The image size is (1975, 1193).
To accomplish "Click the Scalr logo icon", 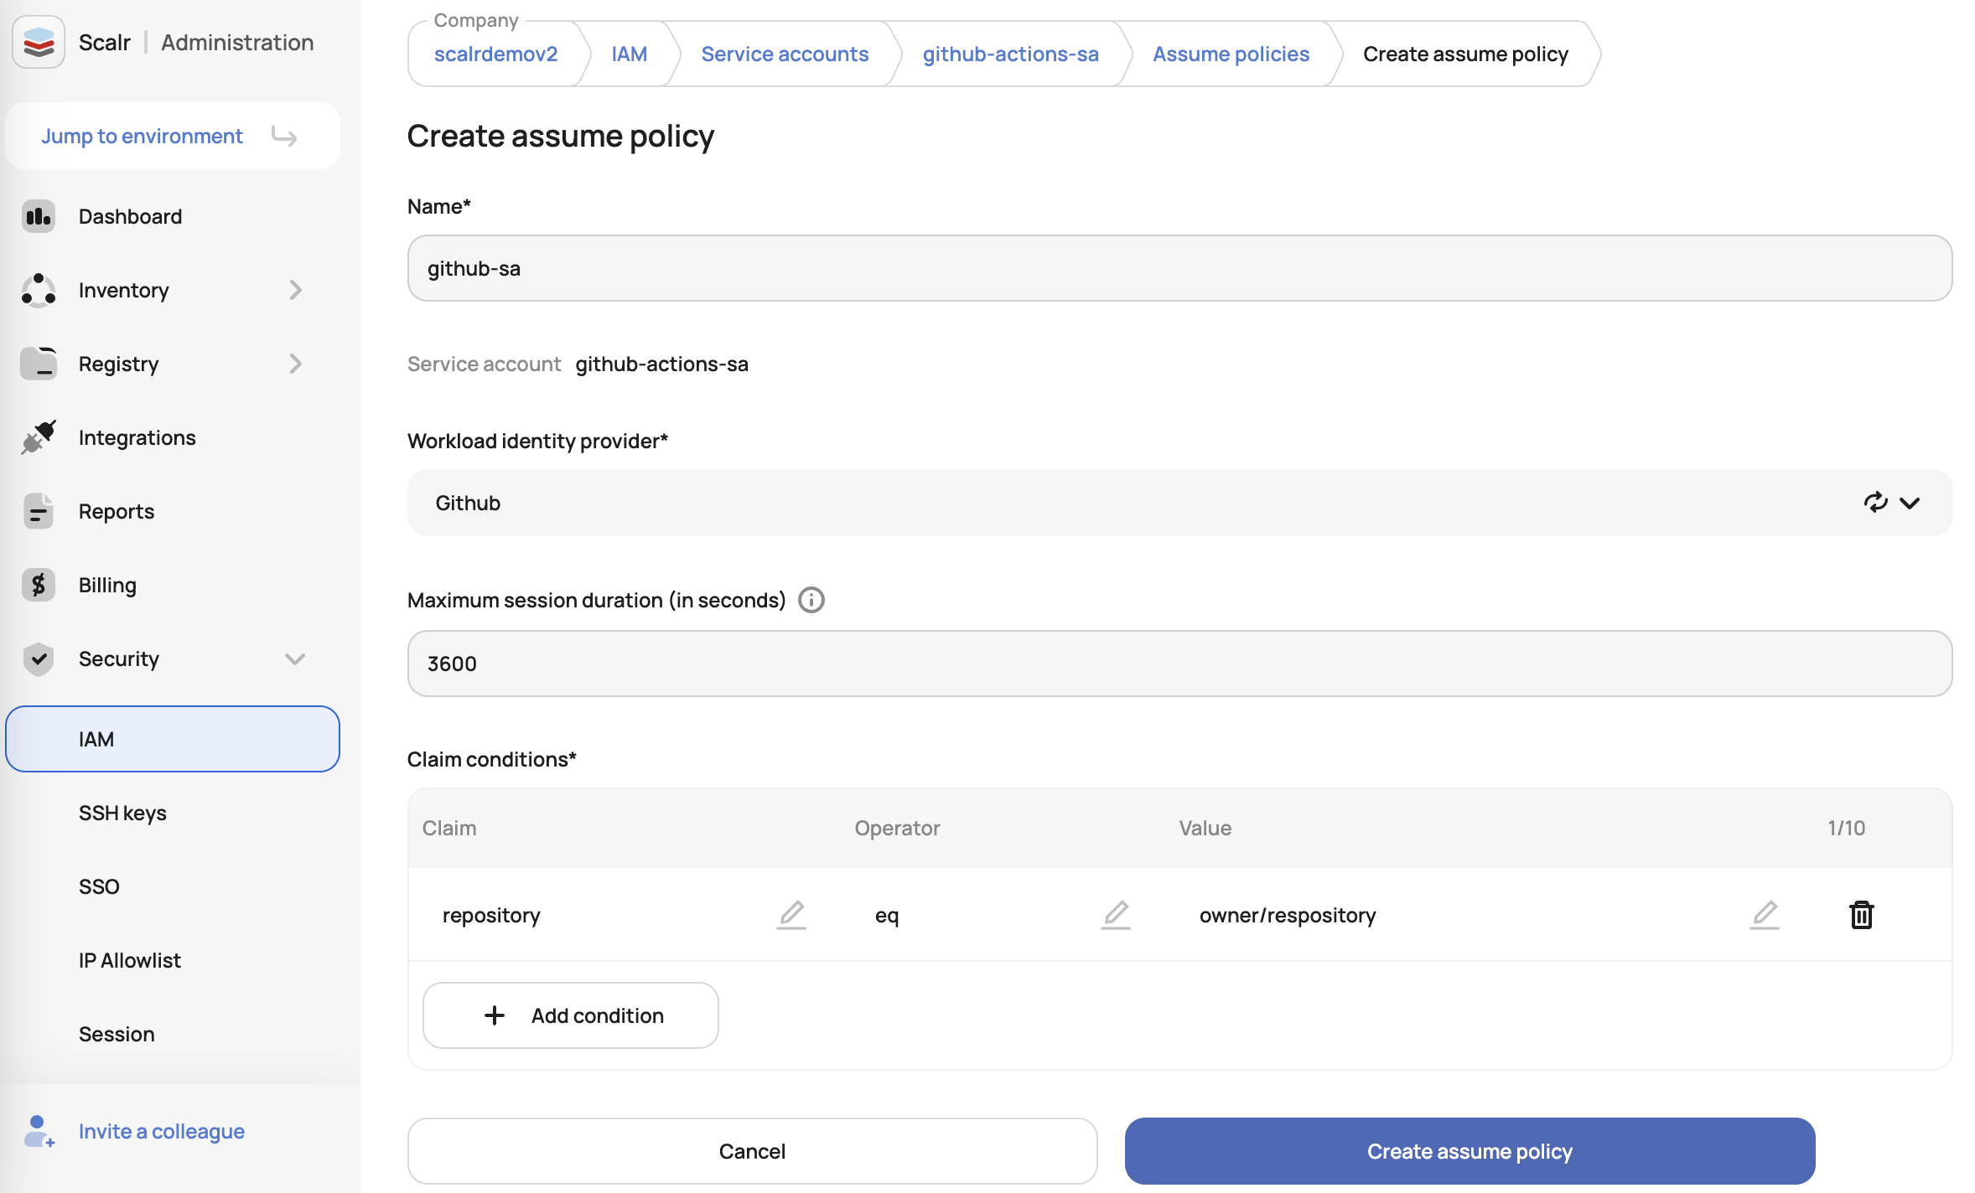I will tap(39, 42).
